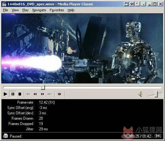Click the calendar-like titlebar icon

pos(126,4)
